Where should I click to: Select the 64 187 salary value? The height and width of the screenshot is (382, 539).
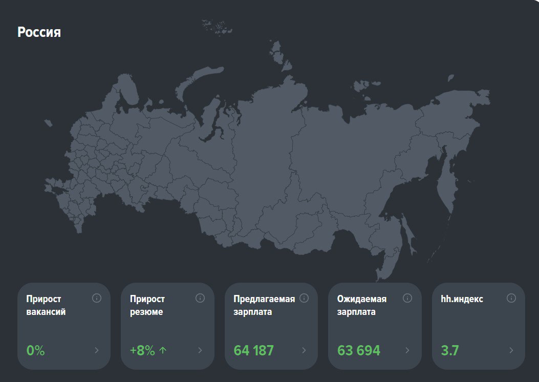tap(253, 351)
